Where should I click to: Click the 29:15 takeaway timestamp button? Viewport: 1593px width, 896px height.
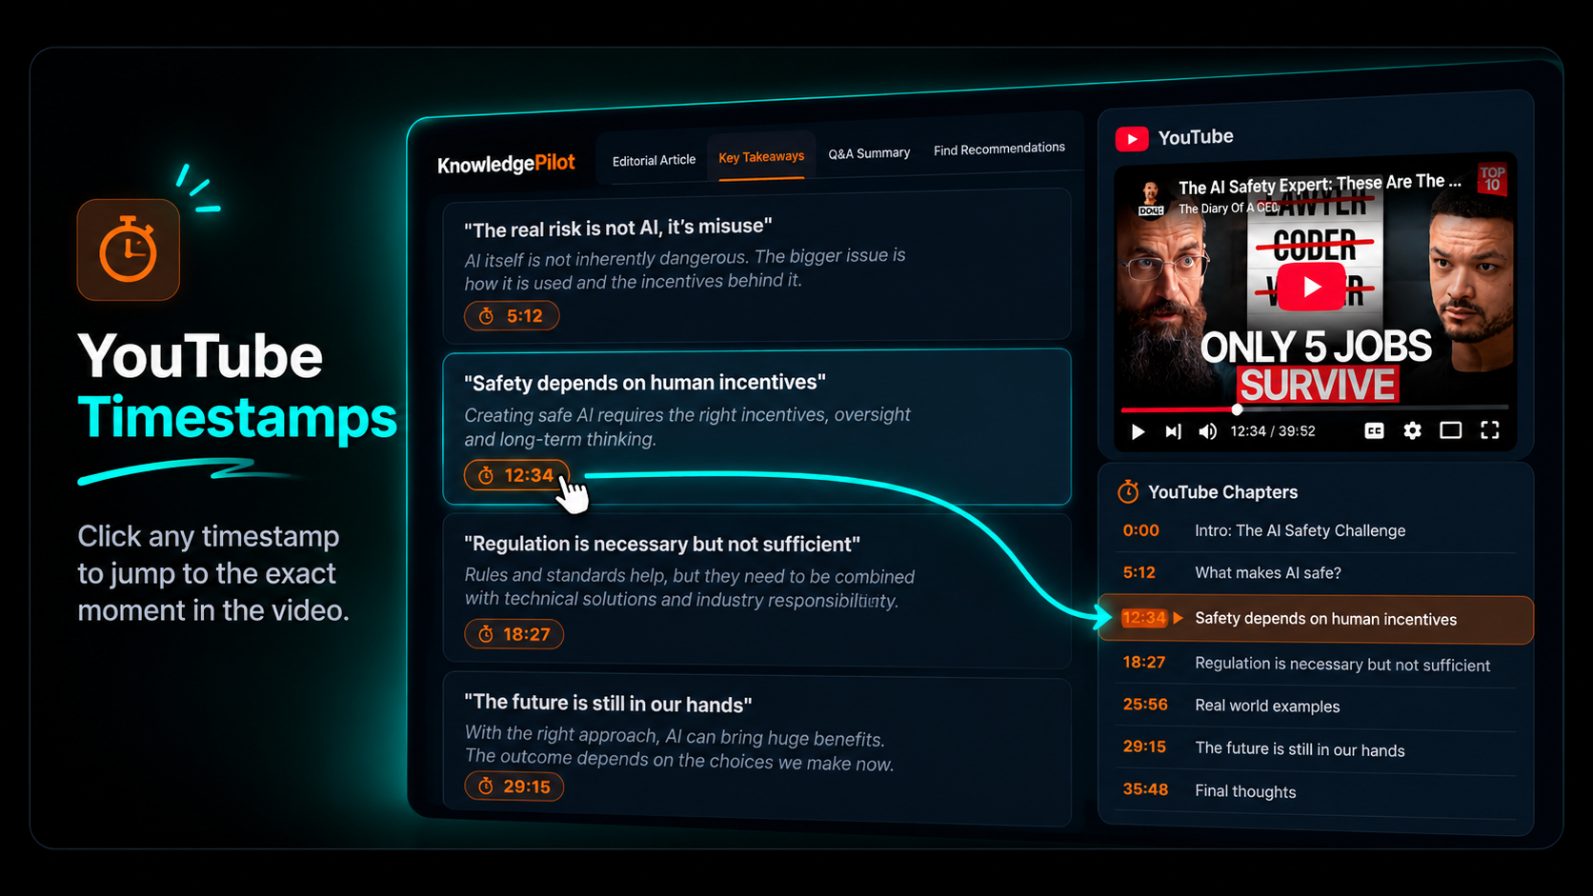pos(514,786)
